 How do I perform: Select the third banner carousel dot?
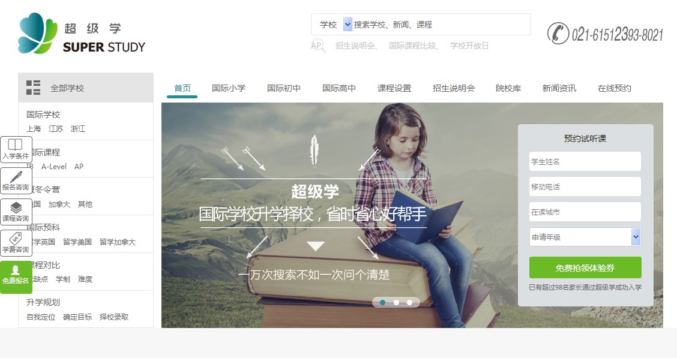tap(409, 302)
